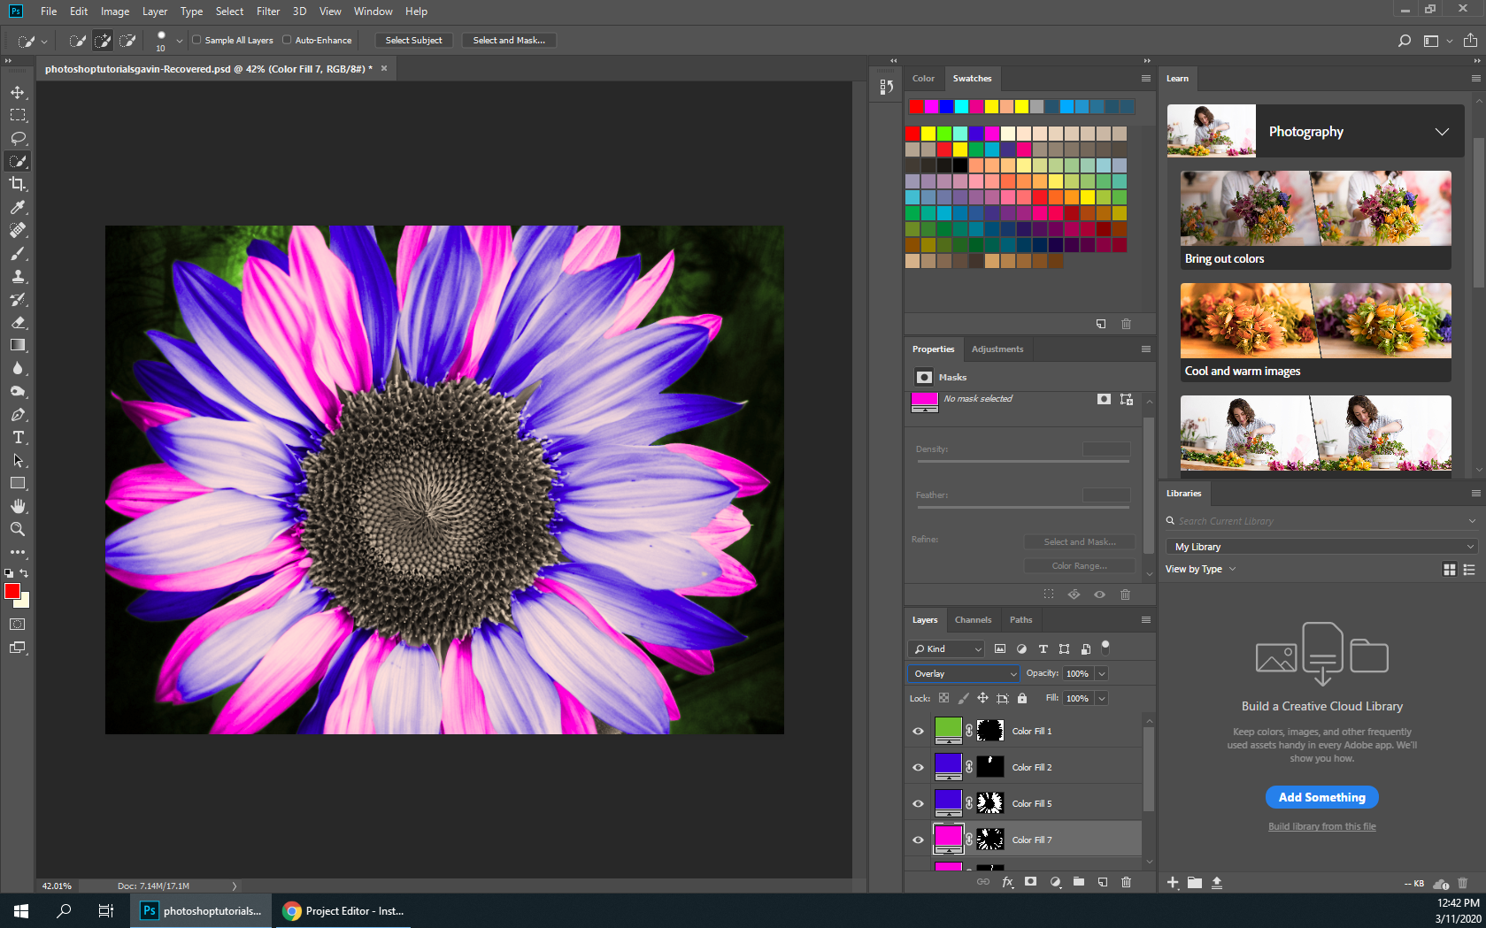Click the Add layer mask icon in Layers panel
This screenshot has width=1486, height=928.
pos(1031,882)
